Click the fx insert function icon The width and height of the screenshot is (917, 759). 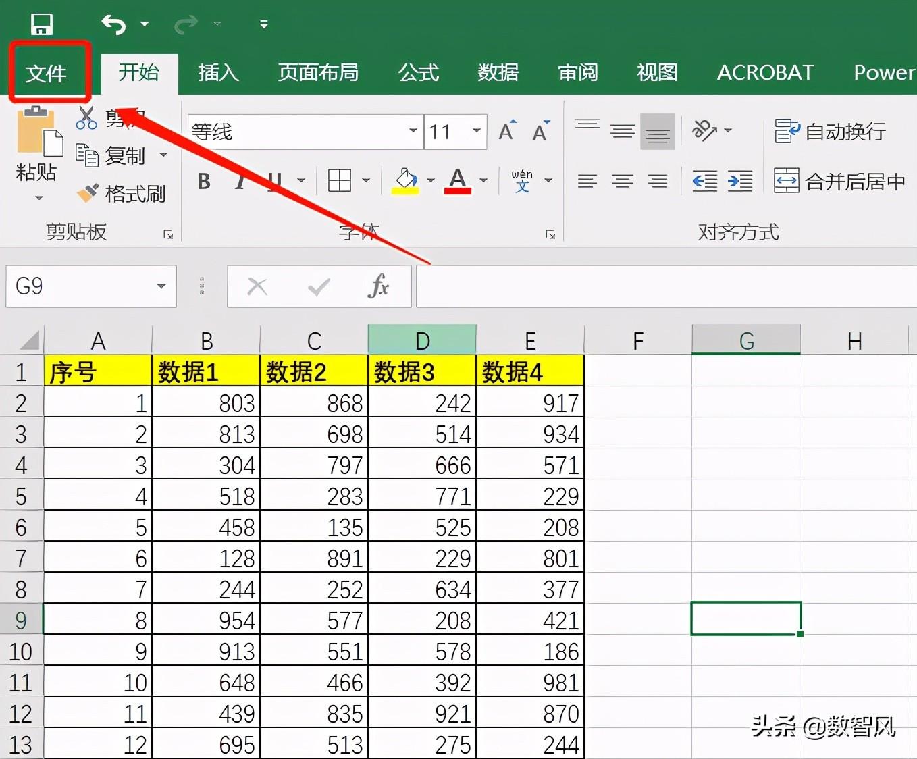[379, 286]
